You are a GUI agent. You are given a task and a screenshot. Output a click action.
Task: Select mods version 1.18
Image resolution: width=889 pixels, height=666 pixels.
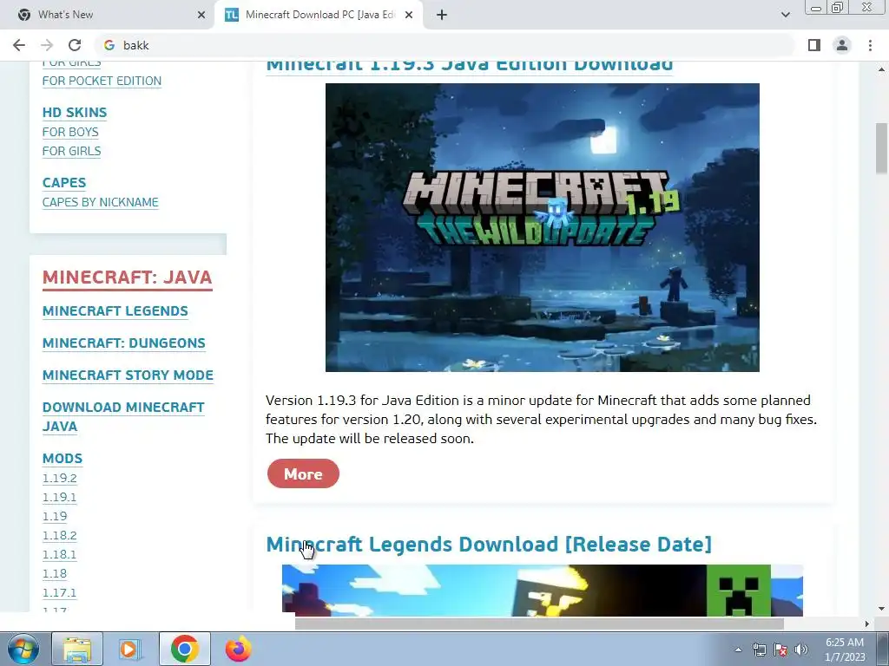(55, 574)
